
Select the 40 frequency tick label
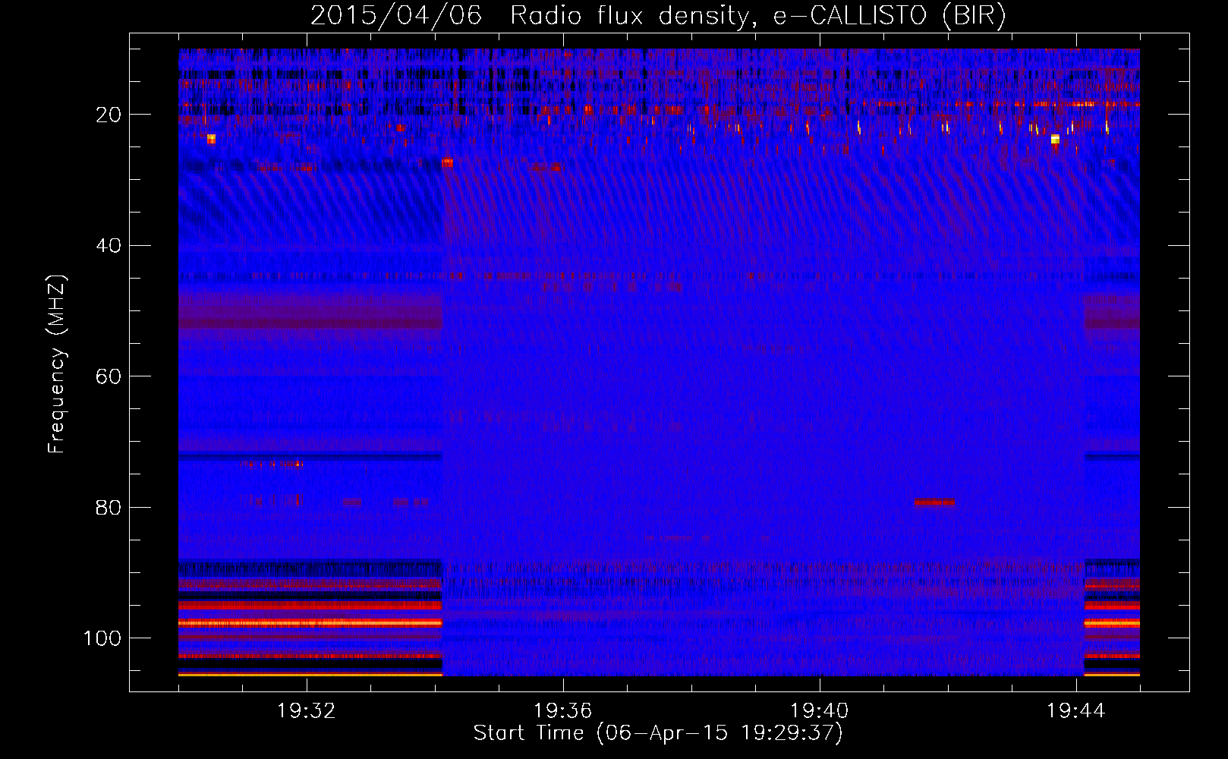click(x=109, y=246)
